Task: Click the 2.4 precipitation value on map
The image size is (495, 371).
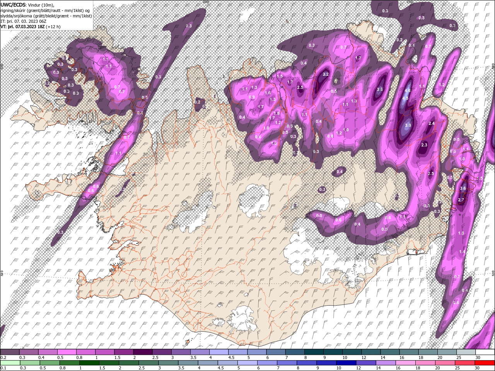Action: pyautogui.click(x=432, y=123)
